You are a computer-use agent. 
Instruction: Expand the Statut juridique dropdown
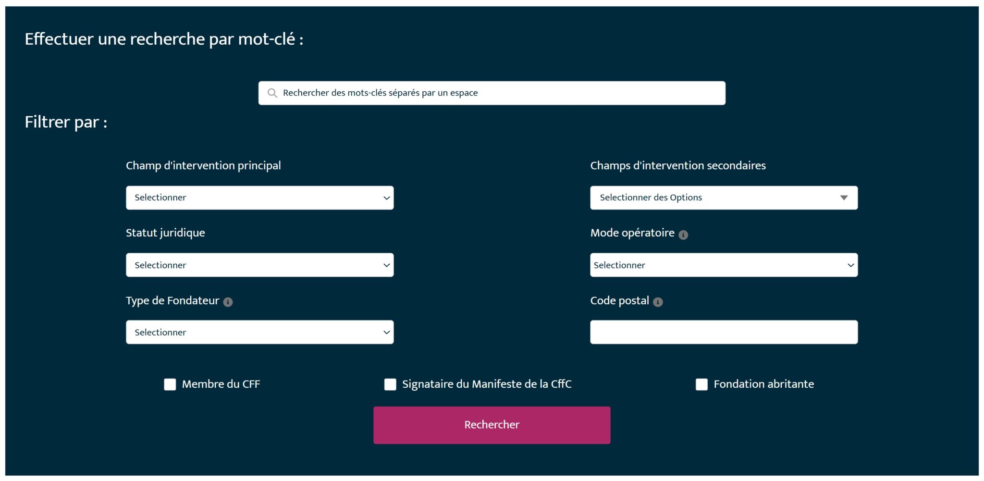[x=259, y=265]
